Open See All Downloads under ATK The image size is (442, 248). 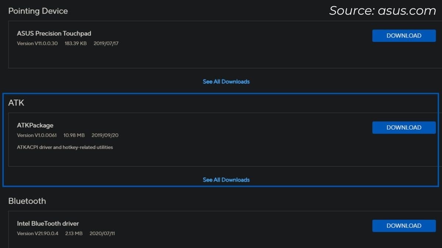226,180
